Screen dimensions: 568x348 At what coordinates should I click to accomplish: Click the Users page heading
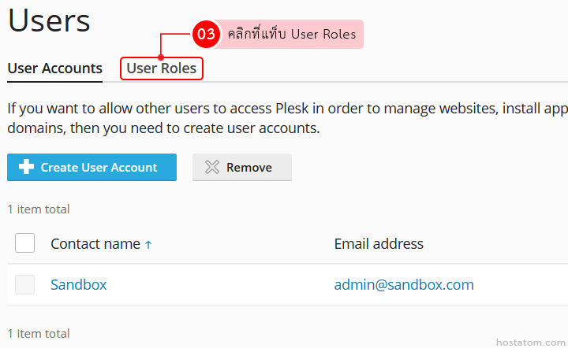tap(49, 20)
